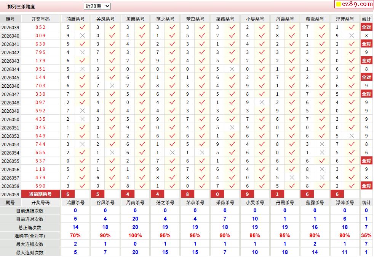Click the 准确率(全对率) row label
Screen dimensions: 374x257
(30, 236)
